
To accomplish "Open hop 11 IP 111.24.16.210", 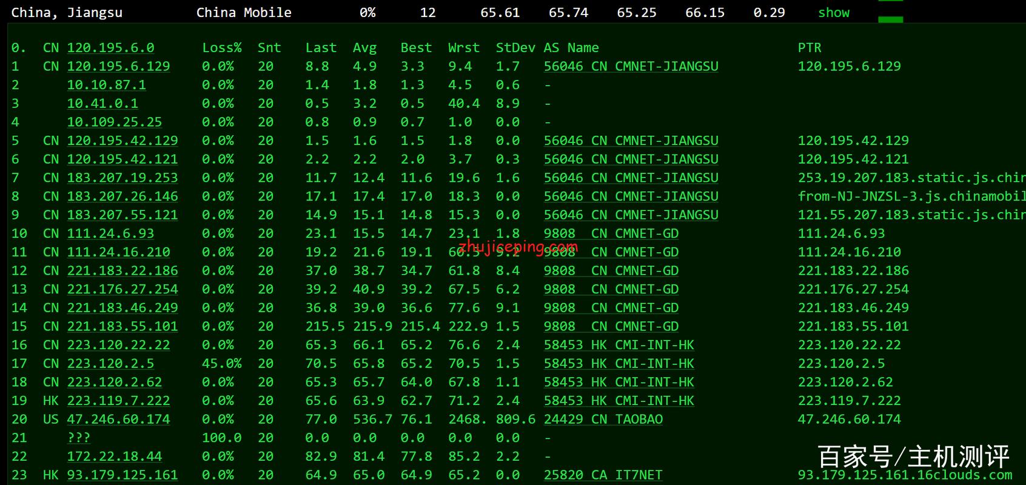I will coord(118,252).
